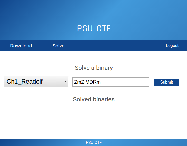Image resolution: width=187 pixels, height=146 pixels.
Task: Focus the flag input containing ZmZlMDRm
Action: 111,82
